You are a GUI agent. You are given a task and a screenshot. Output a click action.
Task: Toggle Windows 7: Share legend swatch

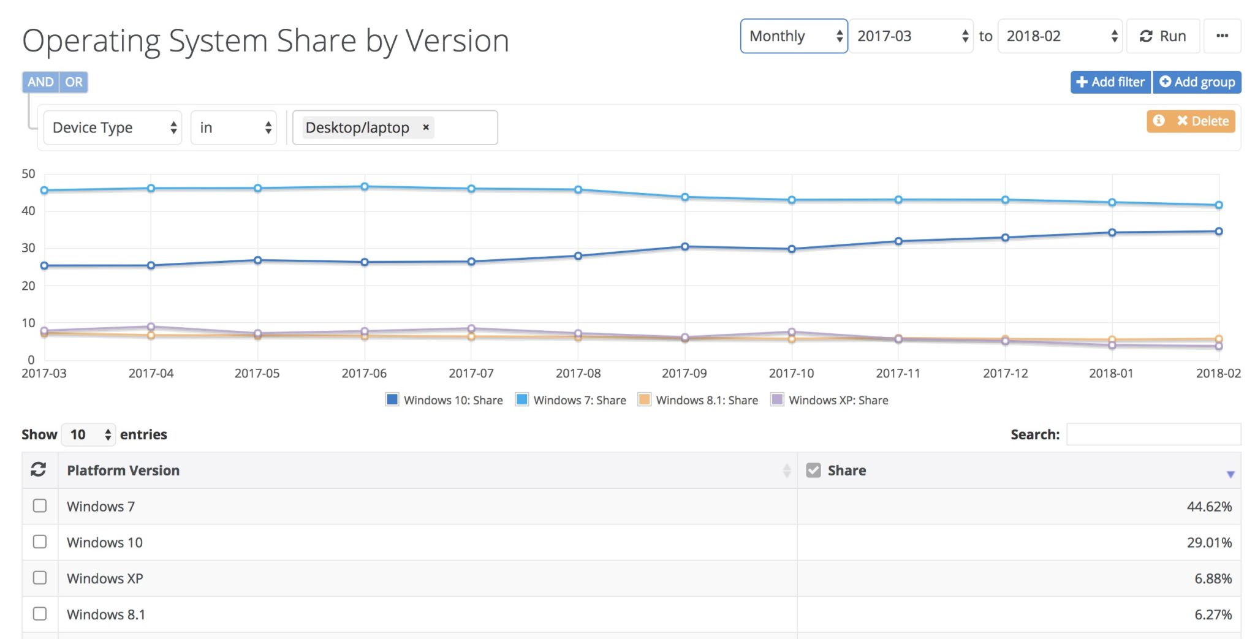[x=522, y=399]
